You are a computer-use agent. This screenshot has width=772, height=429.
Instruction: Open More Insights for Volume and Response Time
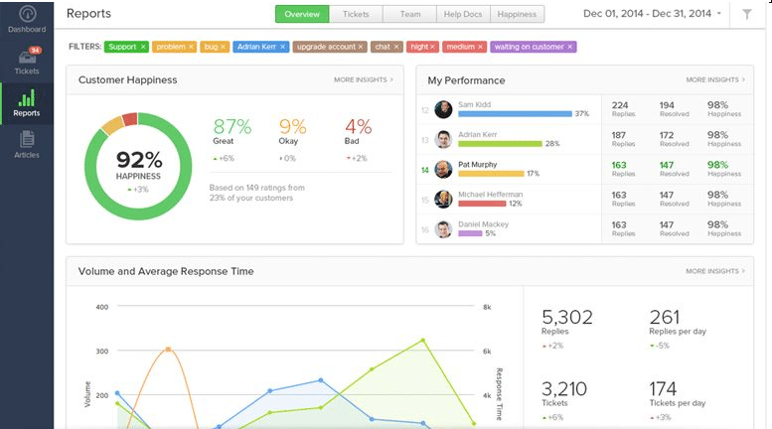(x=715, y=271)
